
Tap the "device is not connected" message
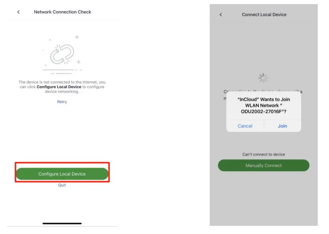pyautogui.click(x=62, y=82)
